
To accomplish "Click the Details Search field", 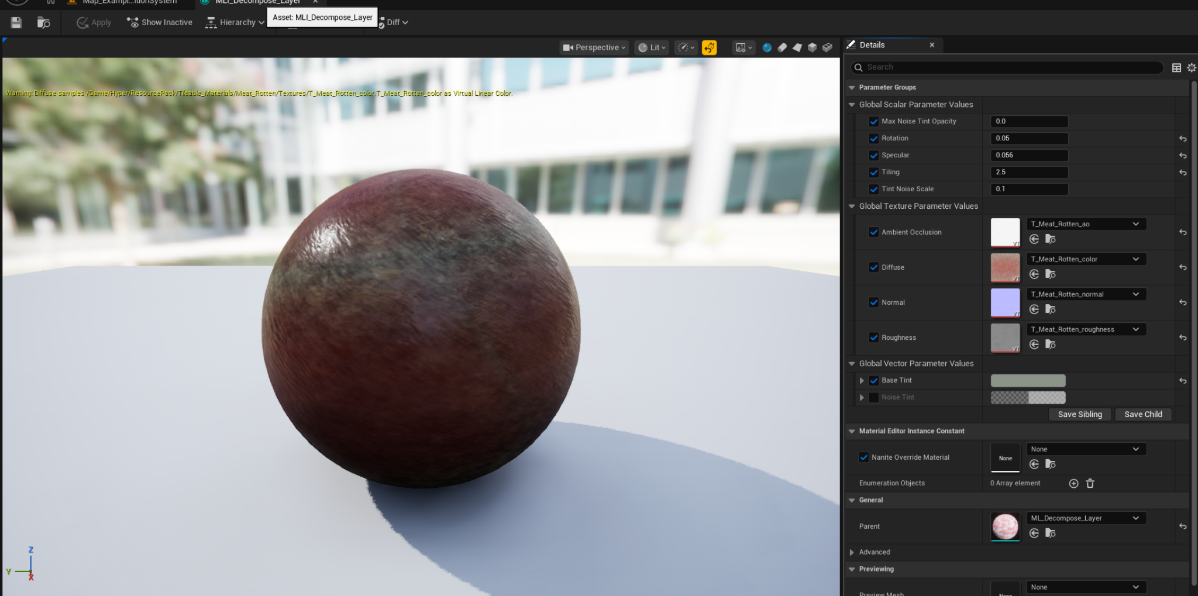I will point(1007,67).
